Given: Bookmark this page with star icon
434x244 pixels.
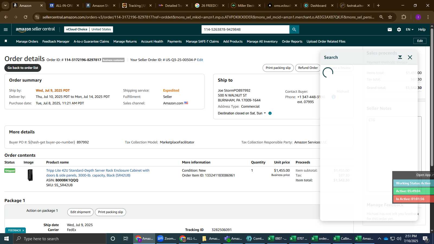Looking at the screenshot, I should 390,17.
